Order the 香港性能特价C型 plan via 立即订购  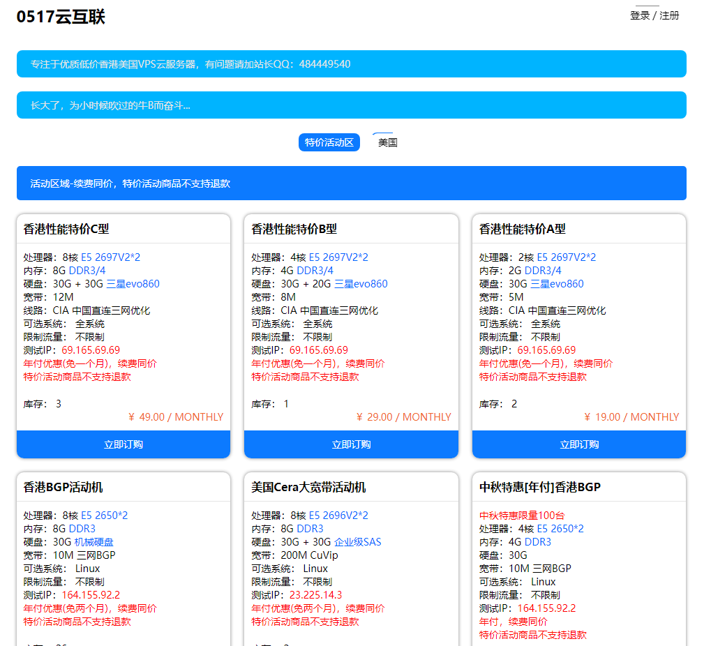tap(124, 444)
